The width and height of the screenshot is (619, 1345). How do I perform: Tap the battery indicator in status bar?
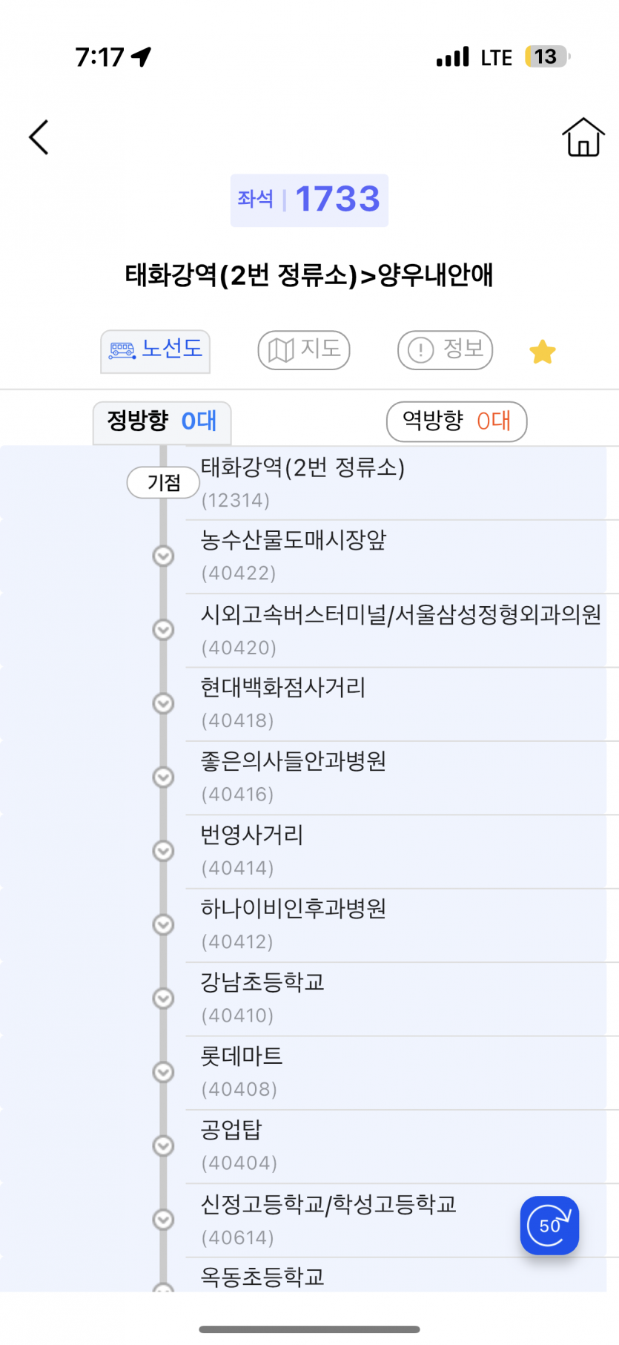click(547, 57)
